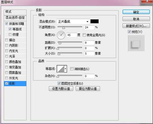Image resolution: width=153 pixels, height=124 pixels.
Task: Uncheck 图层挖空投影(U) option
Action: 59,83
